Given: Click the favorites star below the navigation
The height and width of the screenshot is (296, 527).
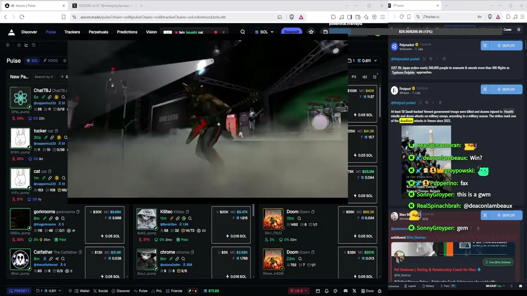Looking at the screenshot, I should pyautogui.click(x=19, y=45).
